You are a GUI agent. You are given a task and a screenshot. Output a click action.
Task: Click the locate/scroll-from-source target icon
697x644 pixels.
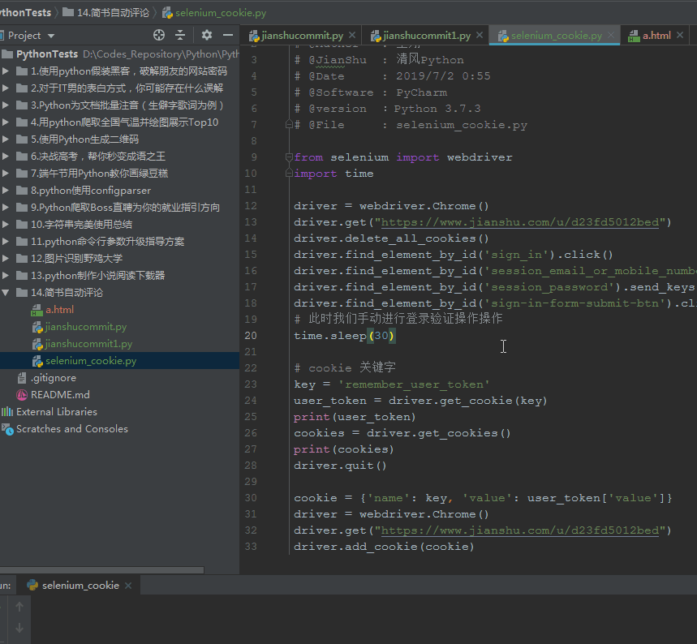click(159, 35)
